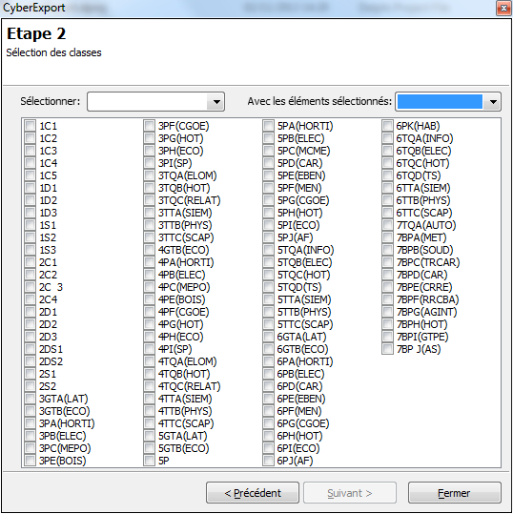Check the 6PJ(AF) class

pos(268,461)
